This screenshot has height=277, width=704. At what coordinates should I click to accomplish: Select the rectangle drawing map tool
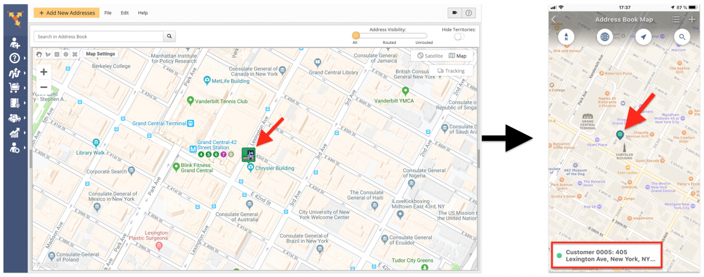point(57,54)
